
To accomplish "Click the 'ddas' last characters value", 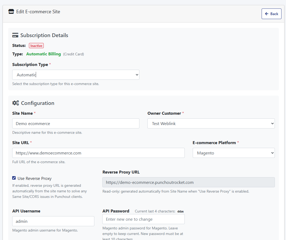I will pyautogui.click(x=181, y=211).
